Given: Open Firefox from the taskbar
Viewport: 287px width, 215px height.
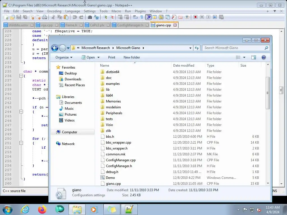Looking at the screenshot, I should point(42,209).
